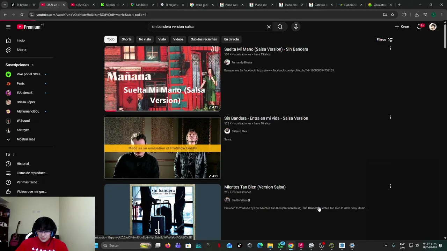
Task: Show hidden system tray icons
Action: click(x=386, y=245)
